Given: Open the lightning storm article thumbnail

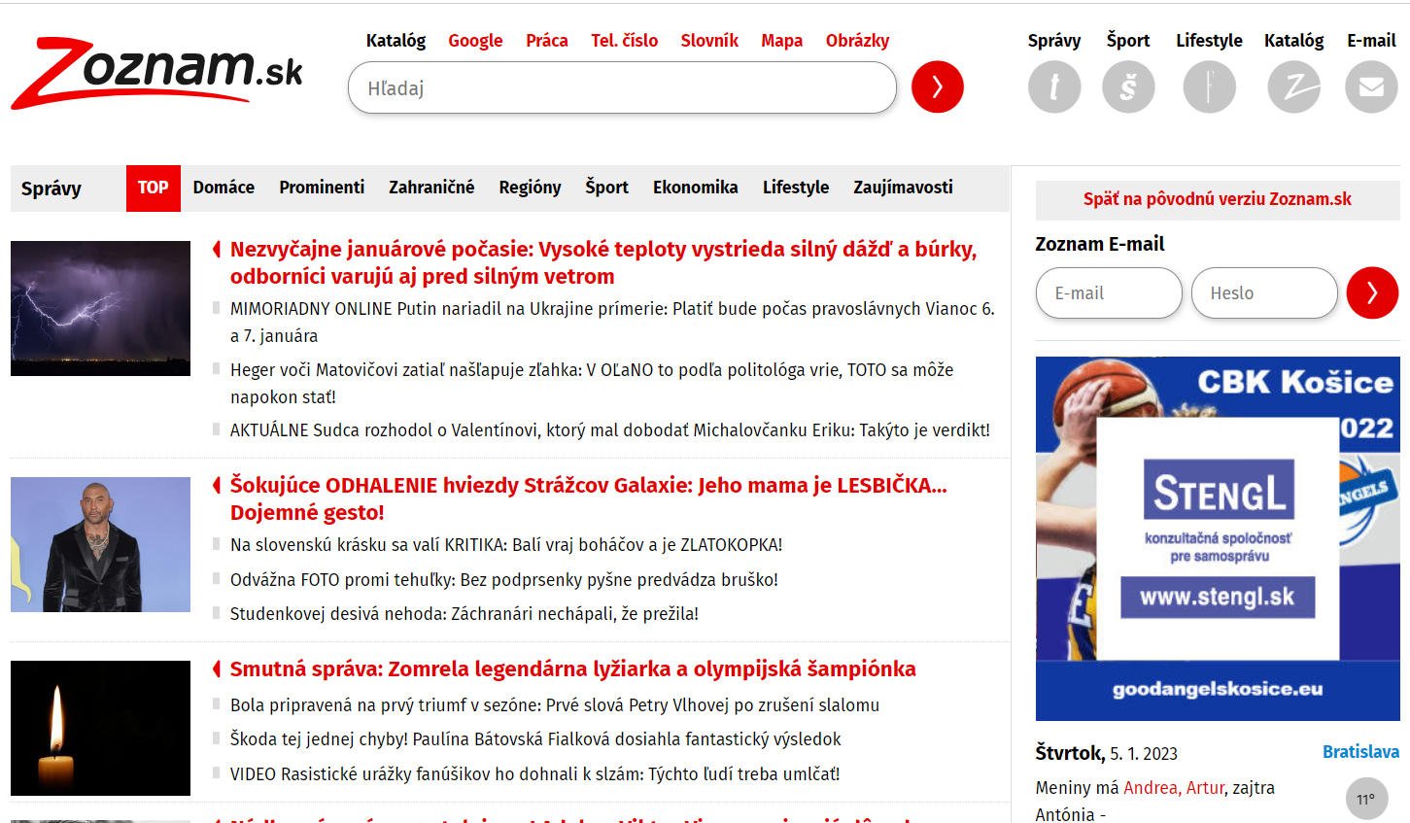Looking at the screenshot, I should (x=100, y=309).
